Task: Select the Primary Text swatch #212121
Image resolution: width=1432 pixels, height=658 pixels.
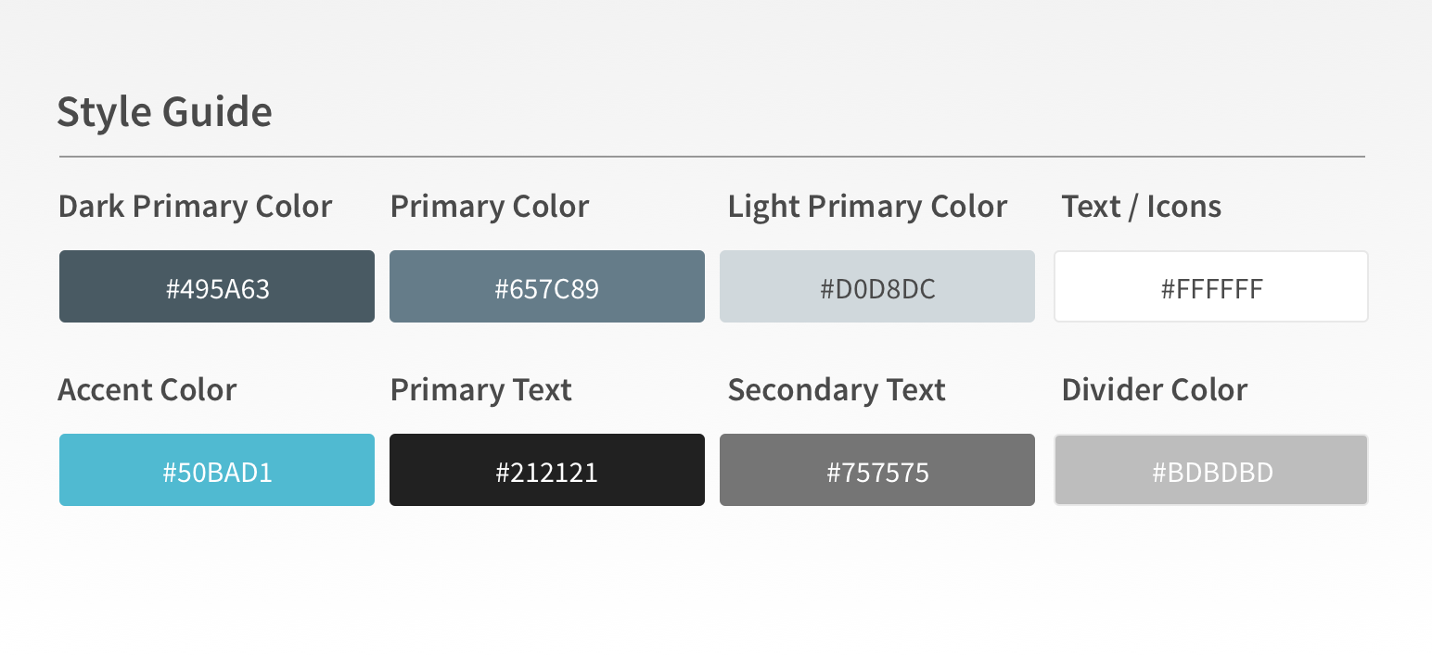Action: 547,470
